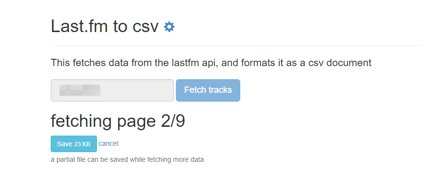Click the word csv in the heading
Image resolution: width=422 pixels, height=191 pixels.
(145, 28)
